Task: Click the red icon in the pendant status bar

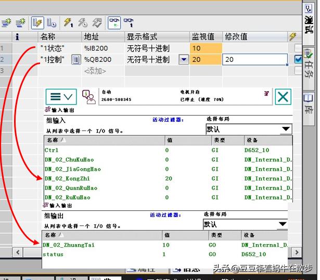Action: point(266,94)
